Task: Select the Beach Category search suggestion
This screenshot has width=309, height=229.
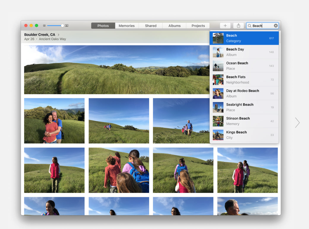Action: [244, 38]
